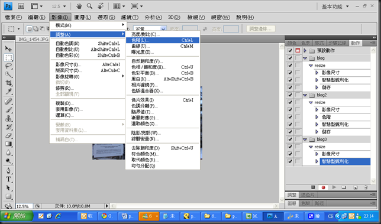The width and height of the screenshot is (381, 224).
Task: Uncheck the 預設動作 action set checkbox
Action: (x=290, y=50)
